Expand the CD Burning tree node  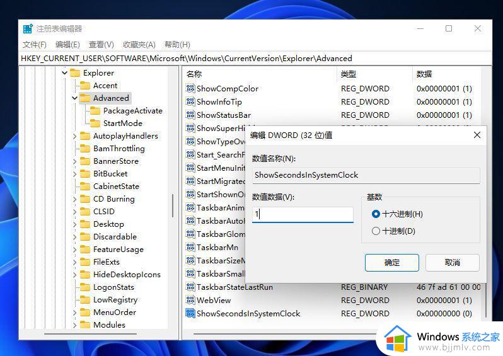[75, 199]
